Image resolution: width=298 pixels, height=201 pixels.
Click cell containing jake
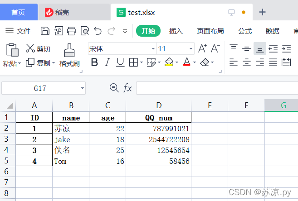(71, 139)
